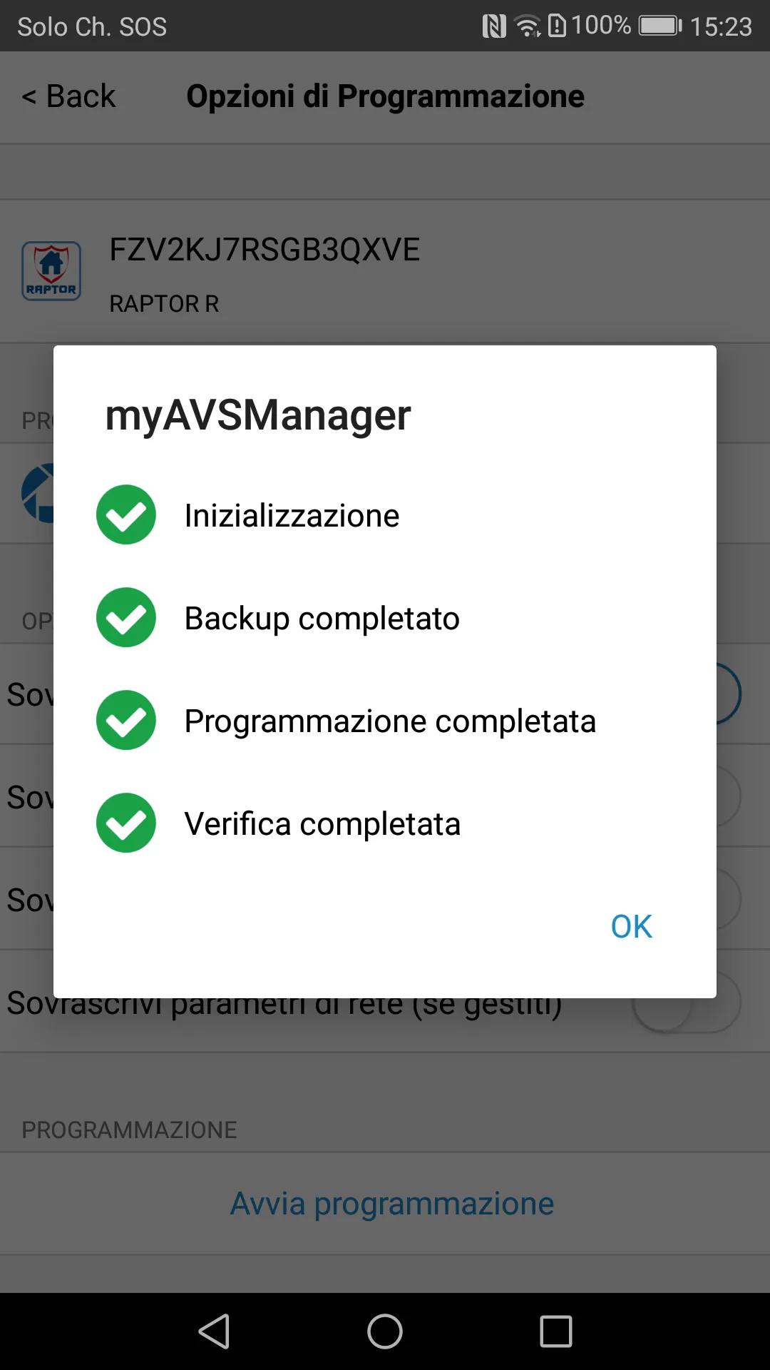The image size is (770, 1370).
Task: Click the Backup completato checkmark icon
Action: pyautogui.click(x=125, y=617)
